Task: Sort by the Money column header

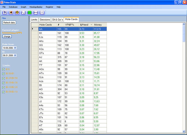Action: [100, 25]
